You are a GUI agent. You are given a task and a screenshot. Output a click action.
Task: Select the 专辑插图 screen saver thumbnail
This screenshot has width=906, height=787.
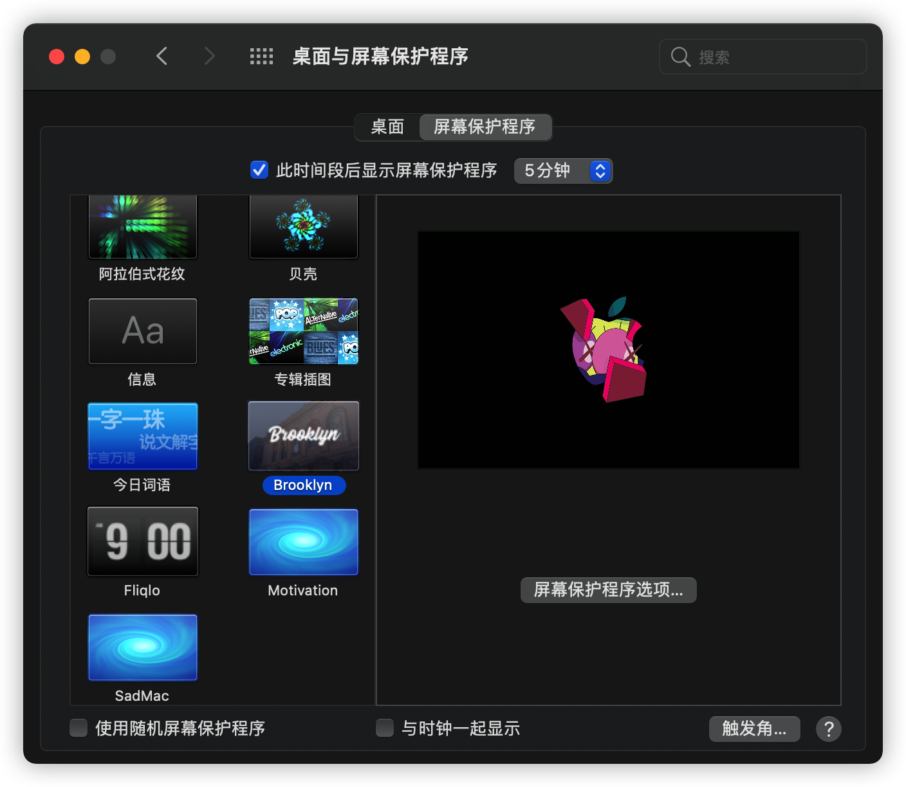304,331
